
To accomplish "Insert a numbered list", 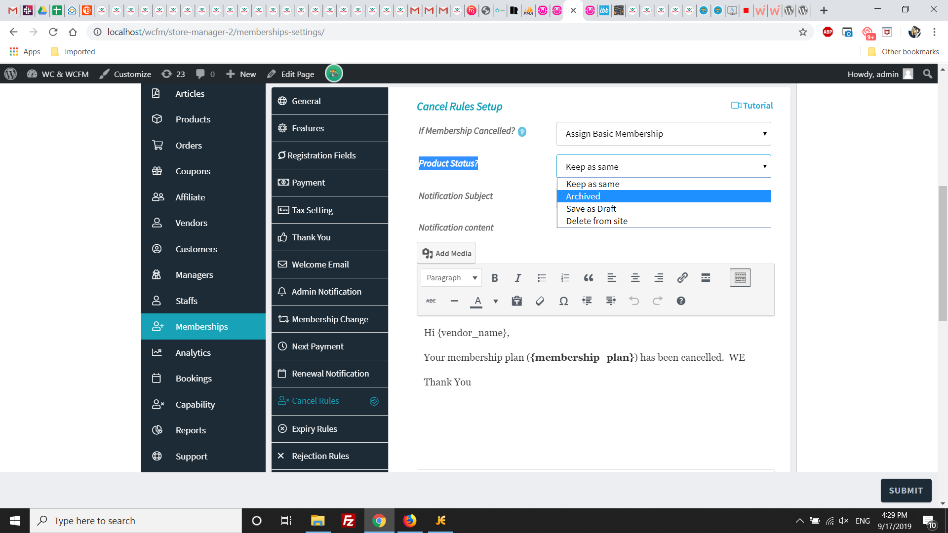I will point(565,278).
